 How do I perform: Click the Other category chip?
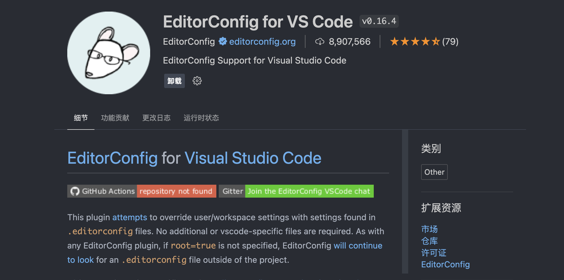pyautogui.click(x=434, y=172)
